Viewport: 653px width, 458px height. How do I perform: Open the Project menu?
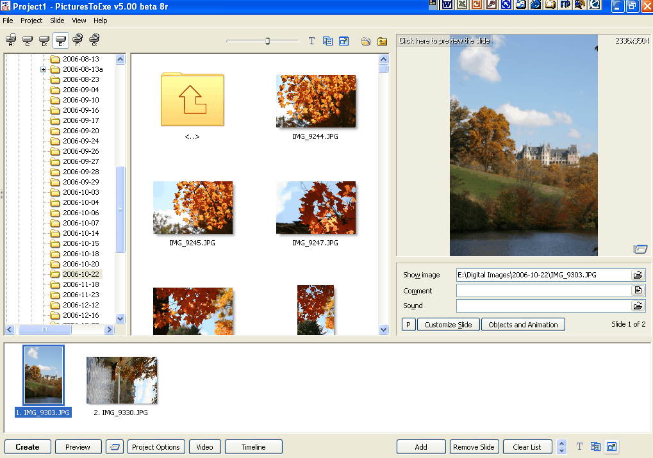point(31,20)
